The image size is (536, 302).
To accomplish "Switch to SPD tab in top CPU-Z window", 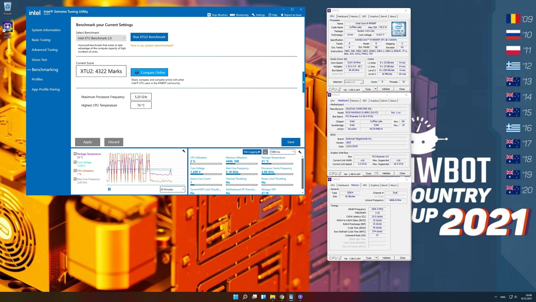I will point(364,16).
